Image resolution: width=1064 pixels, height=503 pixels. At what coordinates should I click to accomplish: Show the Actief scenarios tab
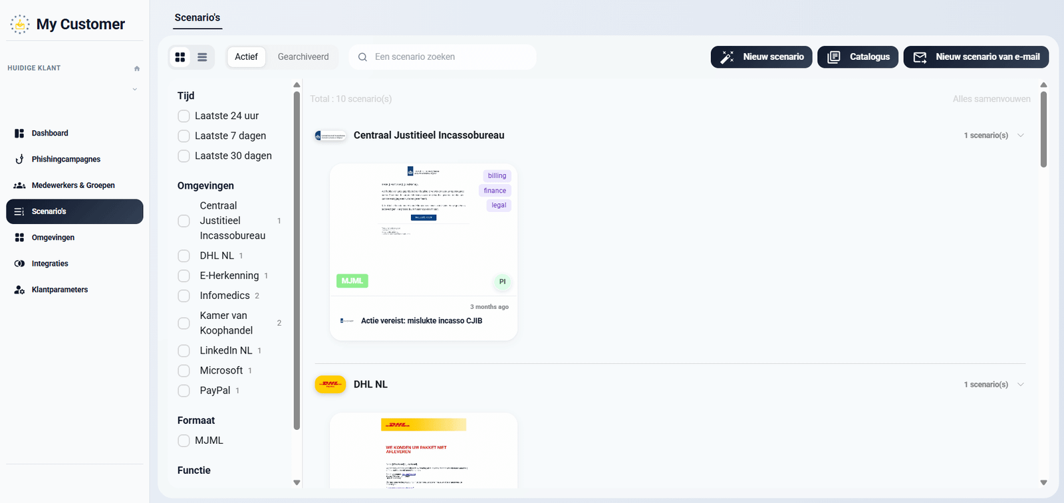pos(246,57)
